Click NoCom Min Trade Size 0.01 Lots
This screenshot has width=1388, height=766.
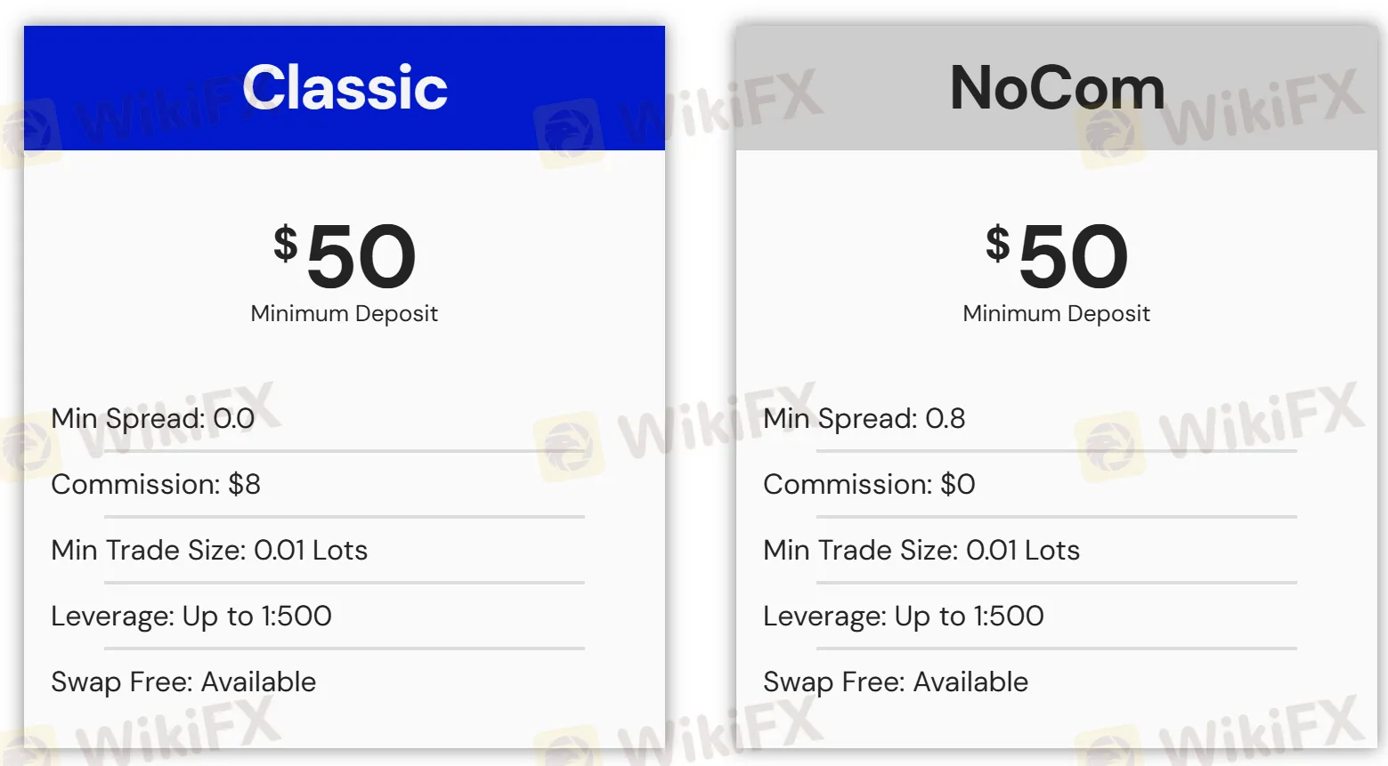(x=921, y=550)
